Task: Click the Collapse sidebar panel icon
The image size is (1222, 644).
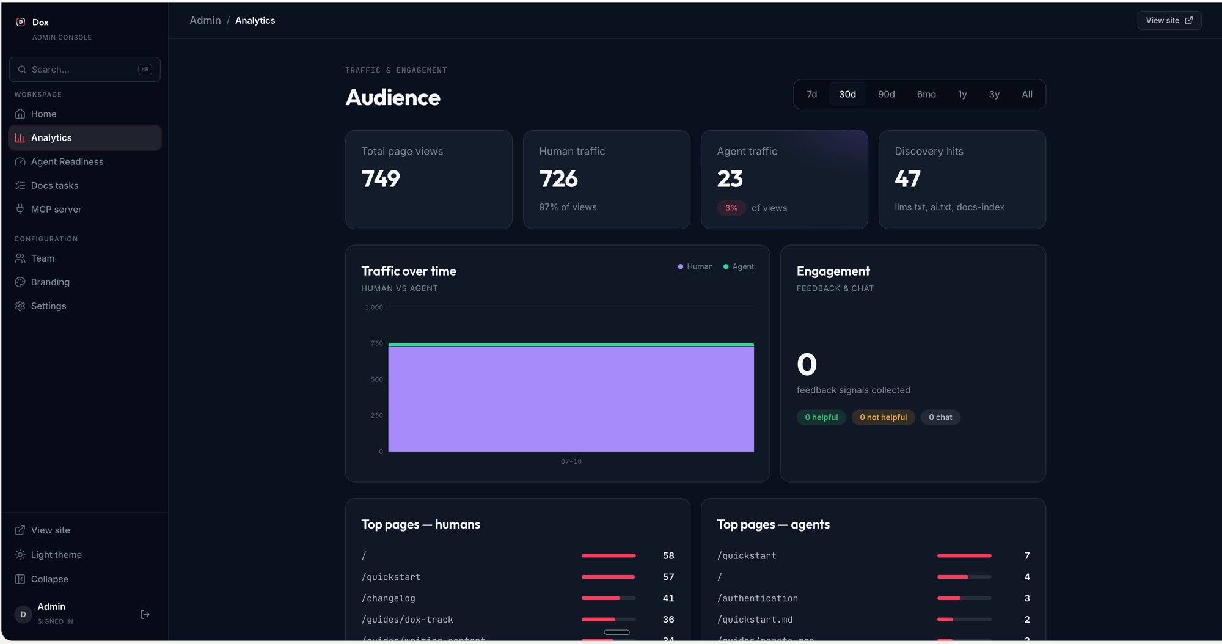Action: pyautogui.click(x=20, y=579)
